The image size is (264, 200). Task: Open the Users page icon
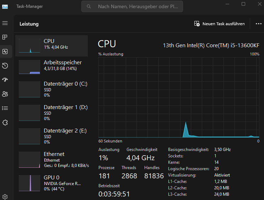[5, 94]
